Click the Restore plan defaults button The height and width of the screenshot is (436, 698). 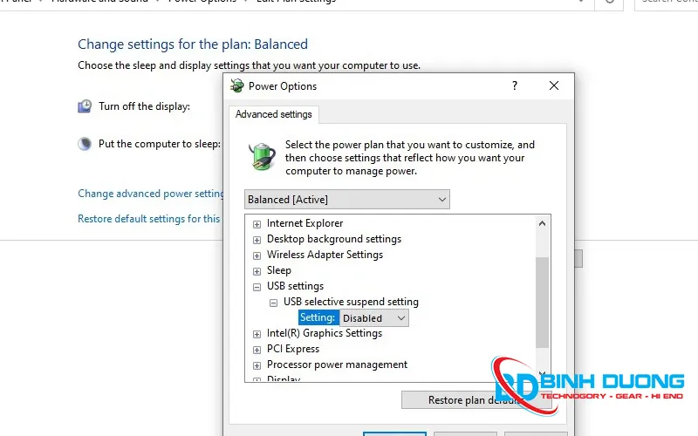[476, 400]
